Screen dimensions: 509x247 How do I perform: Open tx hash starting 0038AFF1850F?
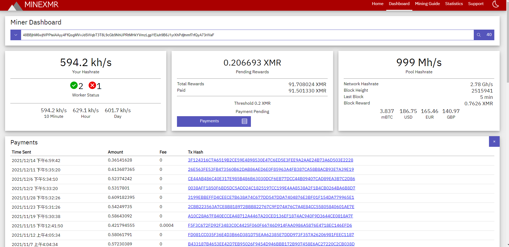(x=271, y=188)
